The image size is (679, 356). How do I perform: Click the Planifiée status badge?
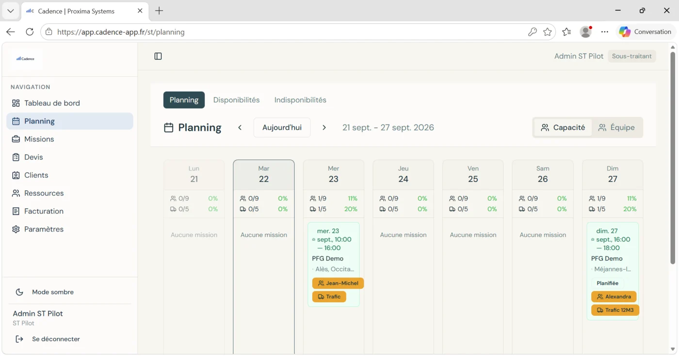pyautogui.click(x=607, y=283)
